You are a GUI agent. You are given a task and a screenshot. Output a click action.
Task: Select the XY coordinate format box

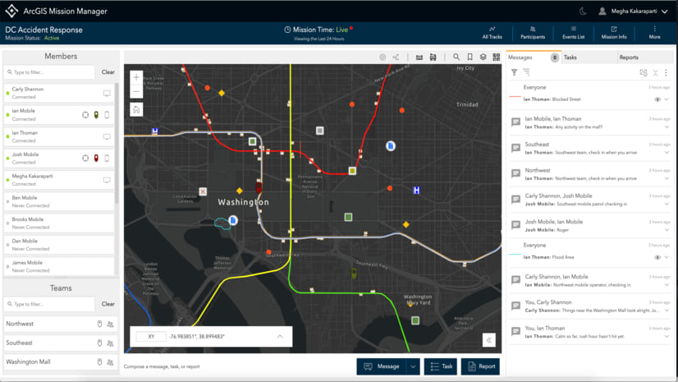coord(151,336)
